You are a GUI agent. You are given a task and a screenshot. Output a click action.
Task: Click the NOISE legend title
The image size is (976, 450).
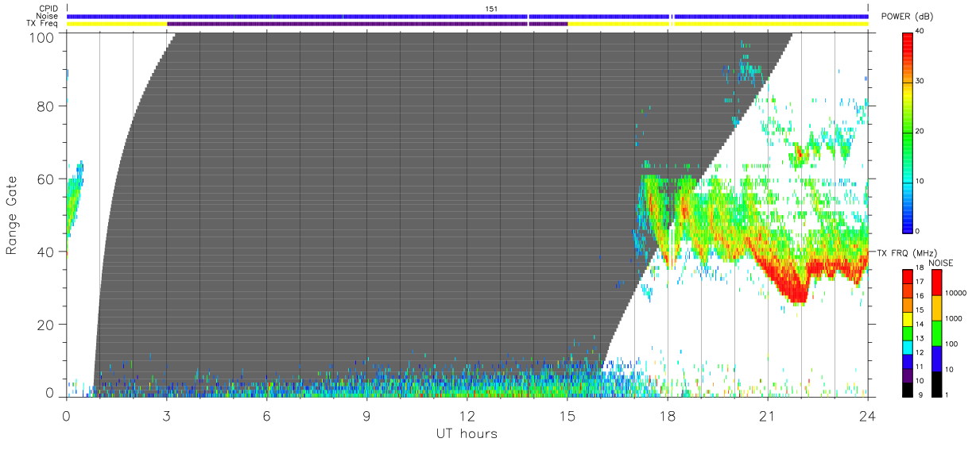[941, 263]
